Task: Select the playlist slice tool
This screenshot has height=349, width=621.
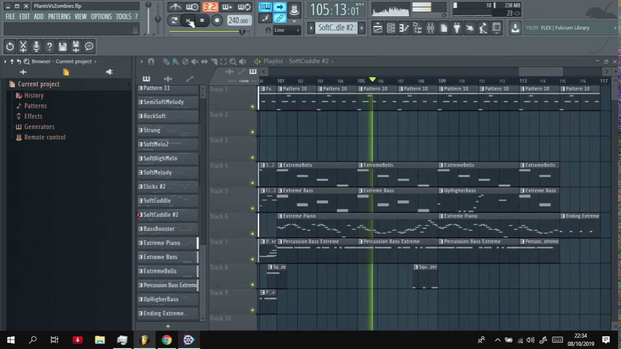Action: pos(214,62)
